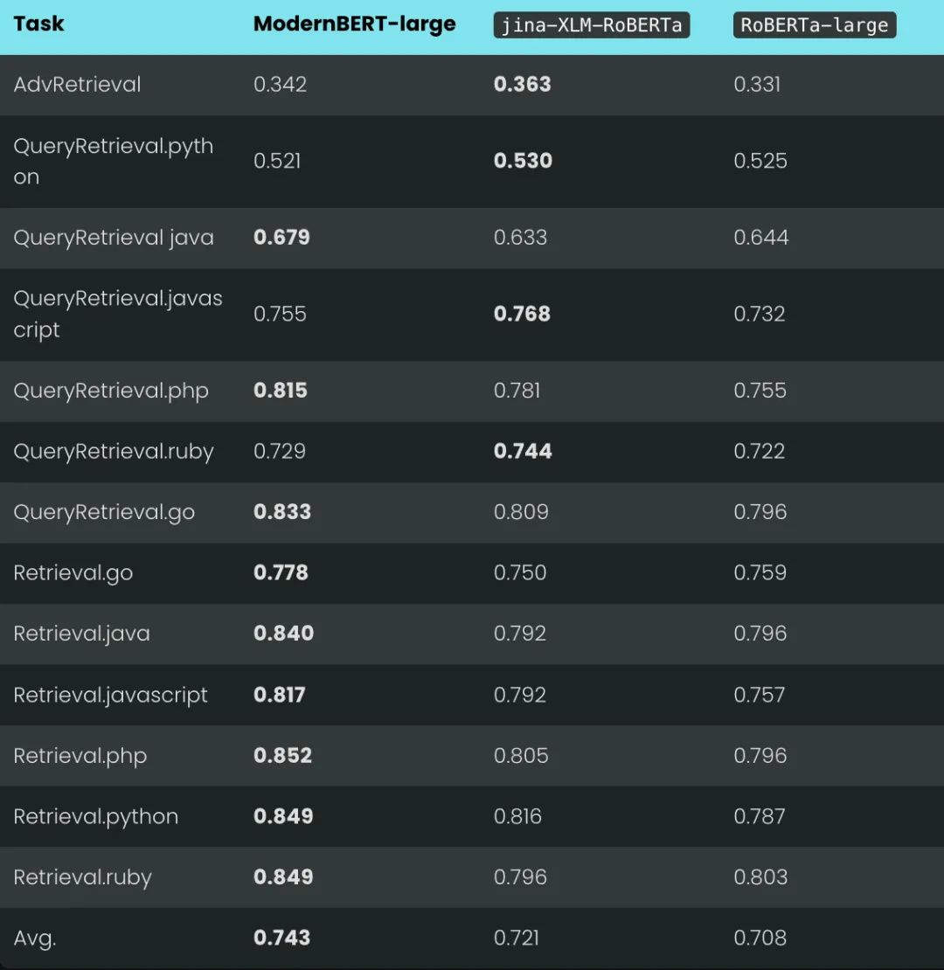Select RoBERTa-large 0.796 in Retrieval.php row
This screenshot has height=970, width=944.
(760, 755)
